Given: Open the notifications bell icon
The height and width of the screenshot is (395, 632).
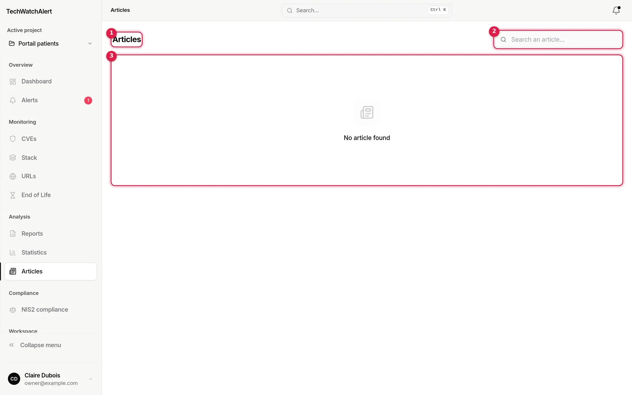Looking at the screenshot, I should (x=616, y=11).
